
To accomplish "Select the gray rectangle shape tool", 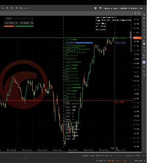I will (x=144, y=44).
